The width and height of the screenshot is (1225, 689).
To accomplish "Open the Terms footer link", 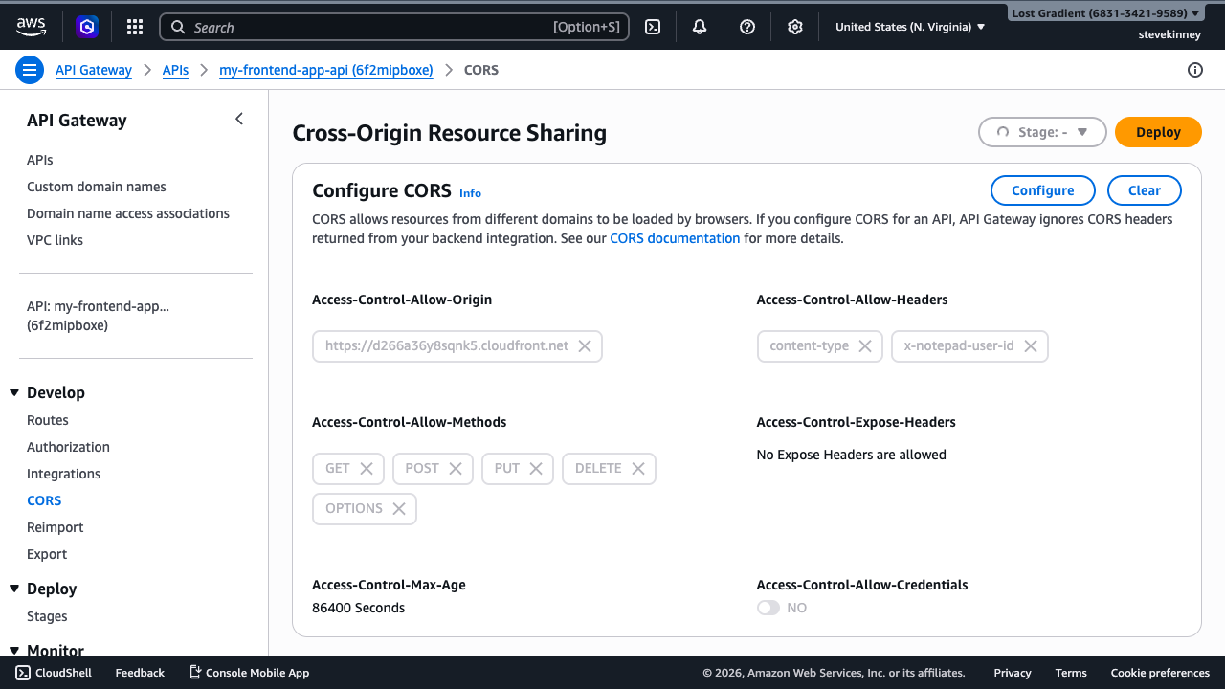I will click(1071, 673).
